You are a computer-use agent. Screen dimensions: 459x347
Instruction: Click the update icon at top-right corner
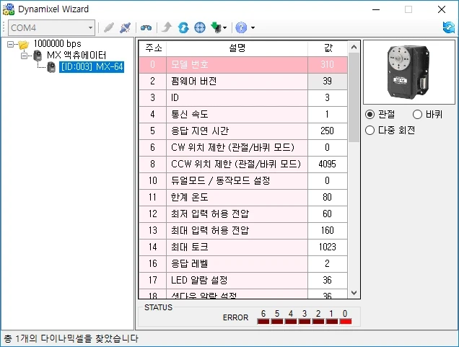[x=448, y=27]
